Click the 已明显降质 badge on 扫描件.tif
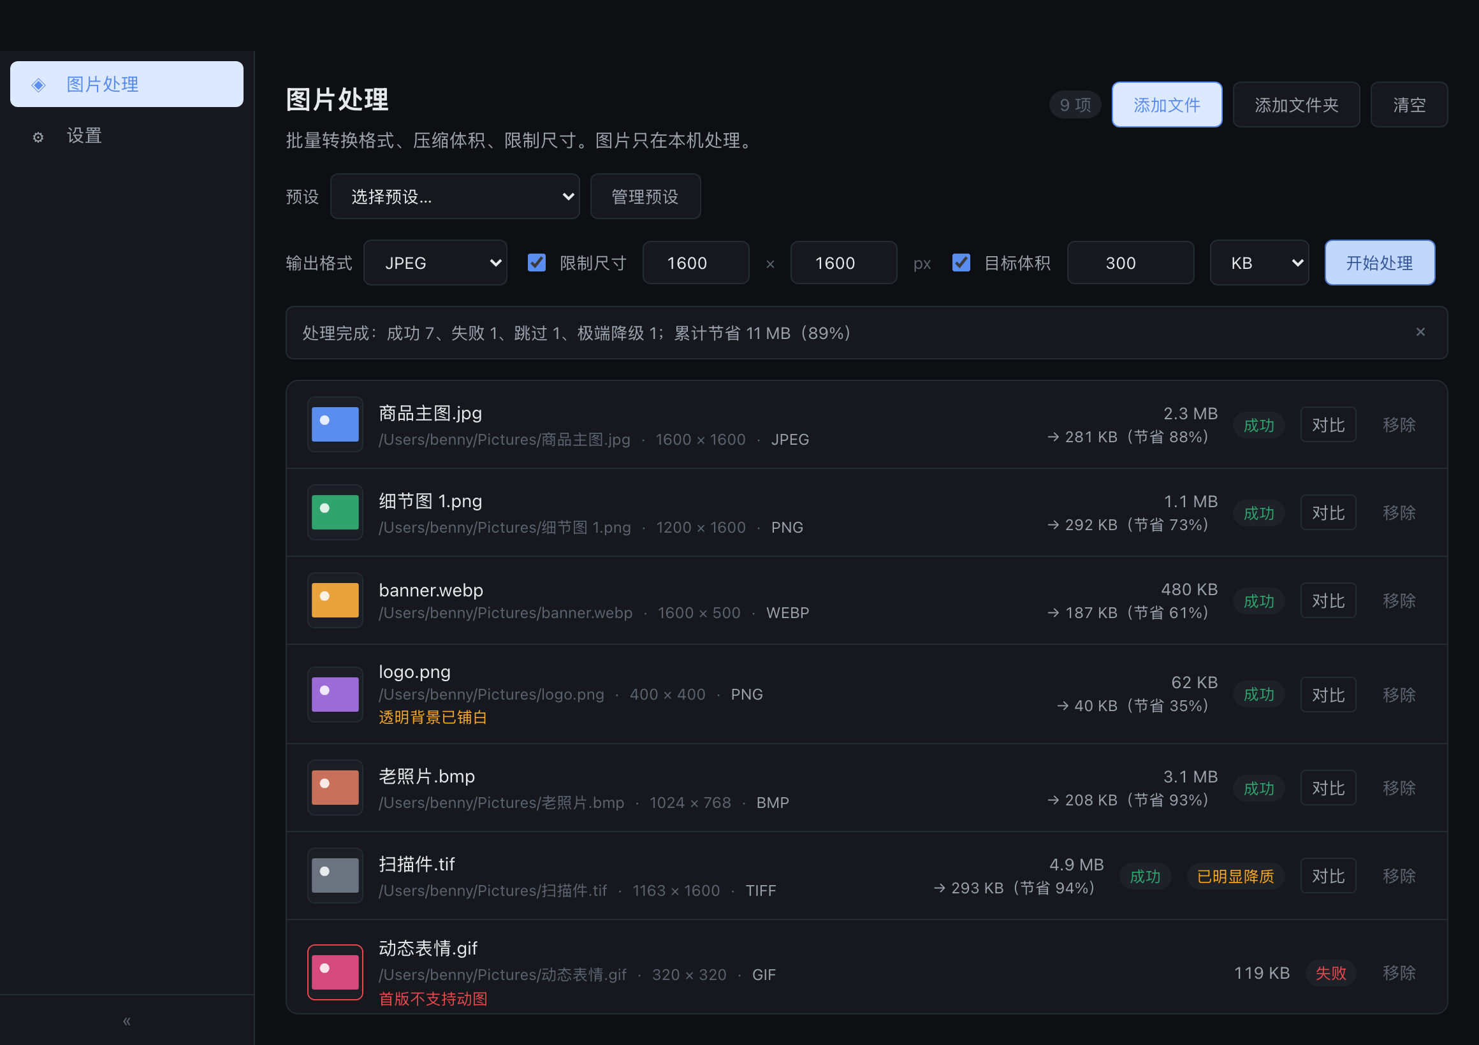 [1235, 876]
